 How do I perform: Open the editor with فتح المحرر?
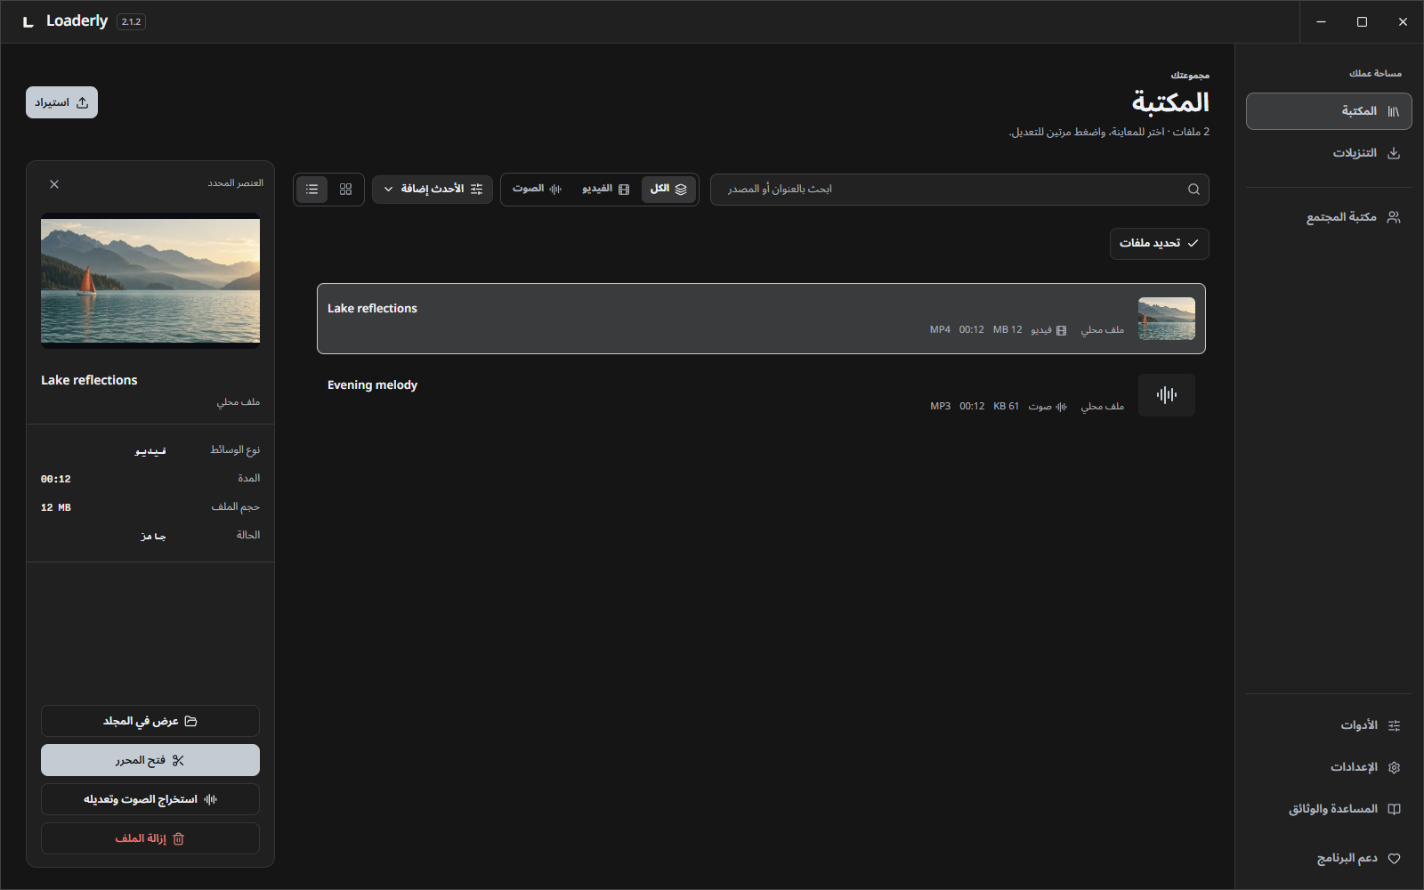(x=150, y=760)
